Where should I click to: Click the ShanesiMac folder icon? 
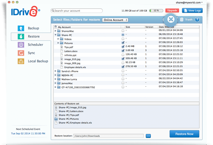tap(59, 31)
